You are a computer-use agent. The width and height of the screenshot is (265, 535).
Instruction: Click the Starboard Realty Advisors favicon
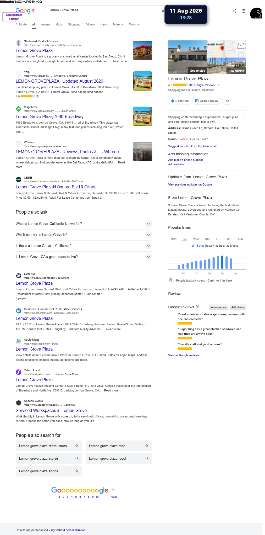tap(18, 43)
